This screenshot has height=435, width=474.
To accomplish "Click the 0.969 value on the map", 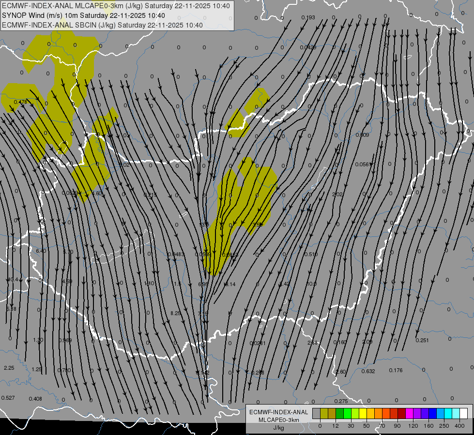I will click(x=65, y=340).
